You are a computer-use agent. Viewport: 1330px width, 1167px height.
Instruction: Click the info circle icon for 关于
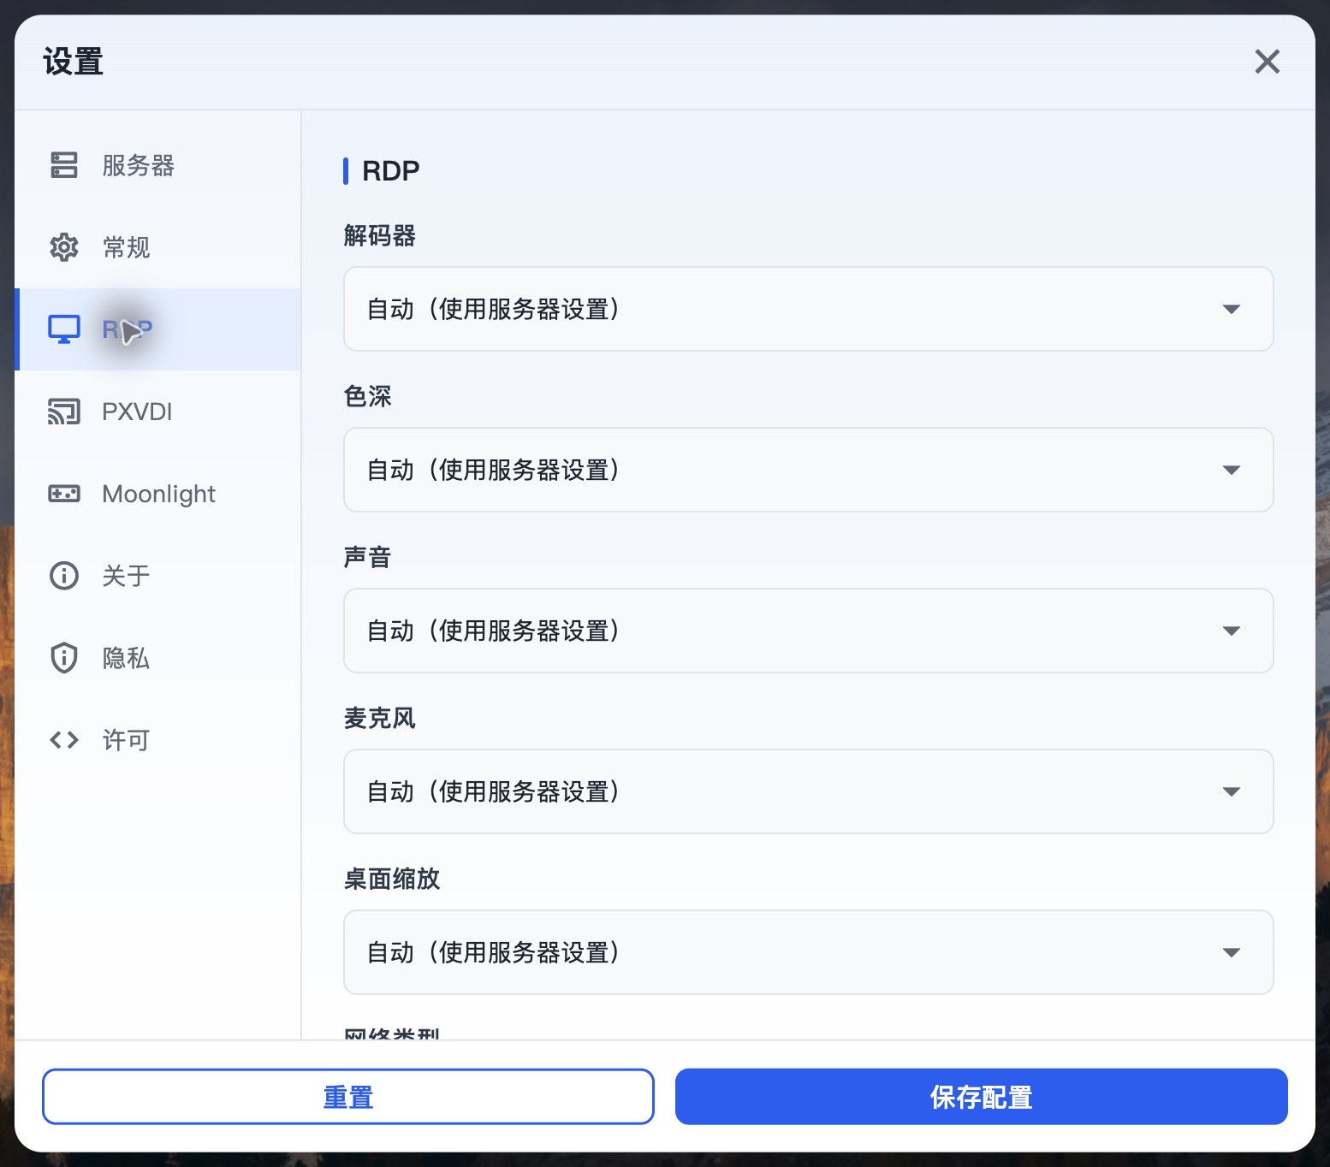[64, 576]
